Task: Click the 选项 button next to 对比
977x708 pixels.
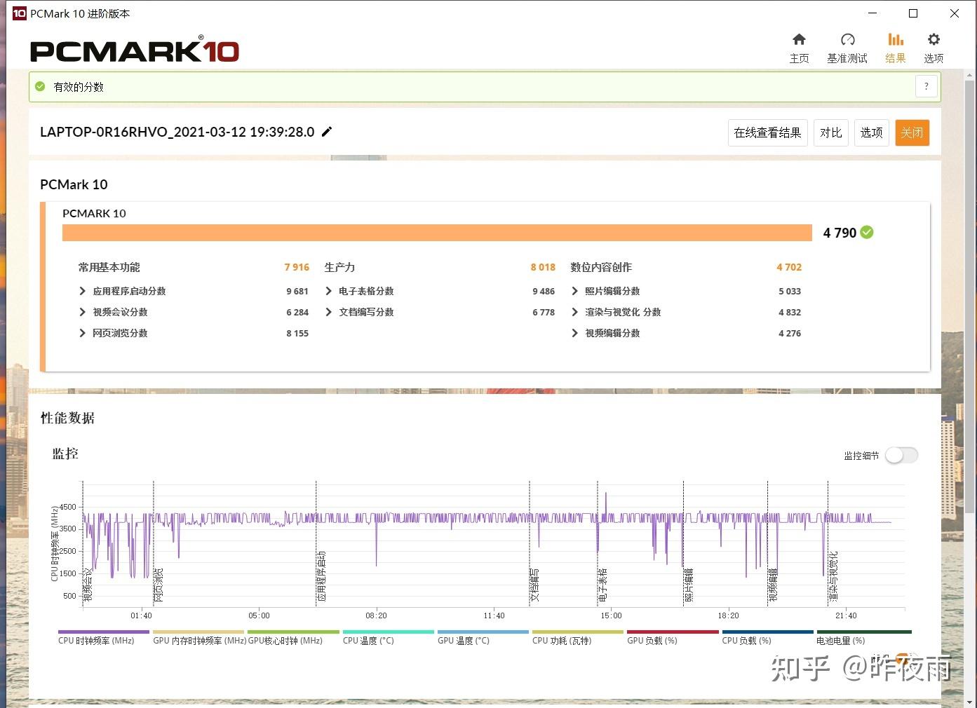Action: point(872,132)
